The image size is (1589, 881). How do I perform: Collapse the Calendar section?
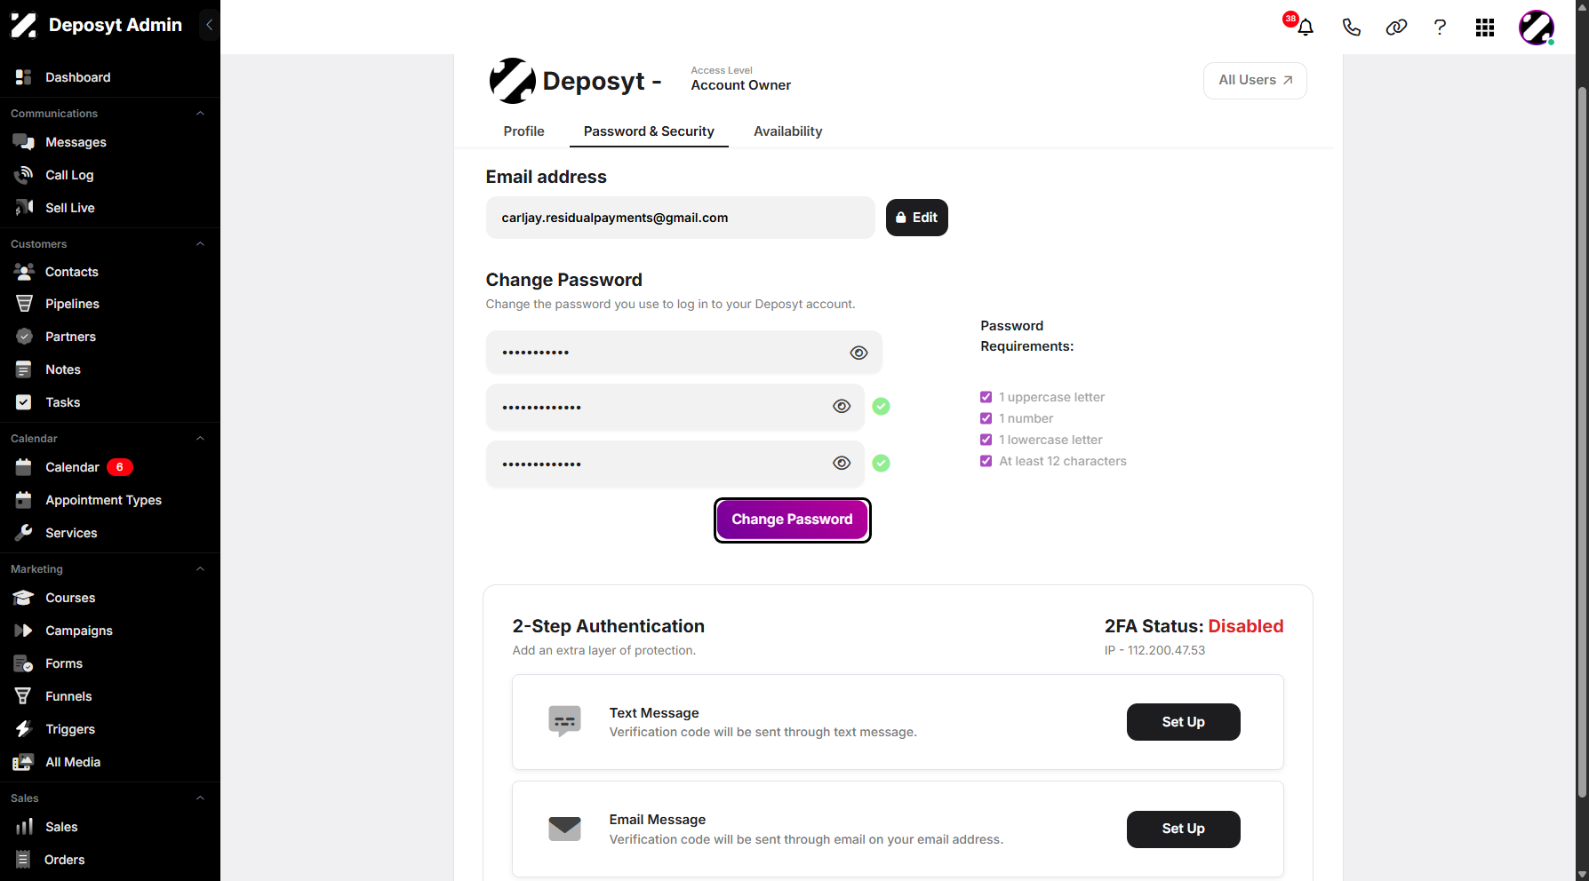click(200, 439)
